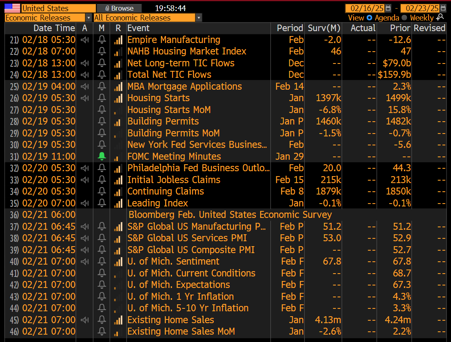451x342 pixels.
Task: Click bell icon for Empire Manufacturing
Action: pyautogui.click(x=102, y=40)
